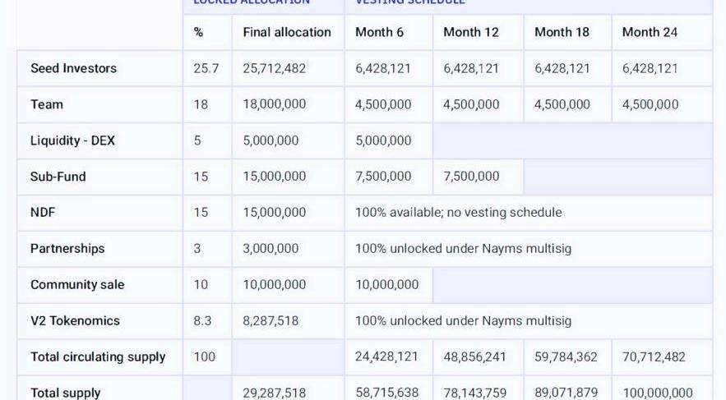Click the Month 24 column header
The width and height of the screenshot is (726, 400).
(x=650, y=32)
